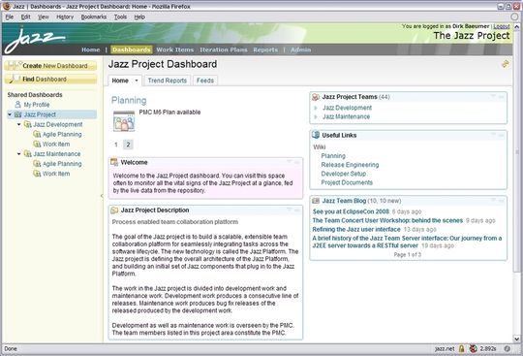
Task: Open the PMC M6 Plan planning thumbnail
Action: (124, 121)
